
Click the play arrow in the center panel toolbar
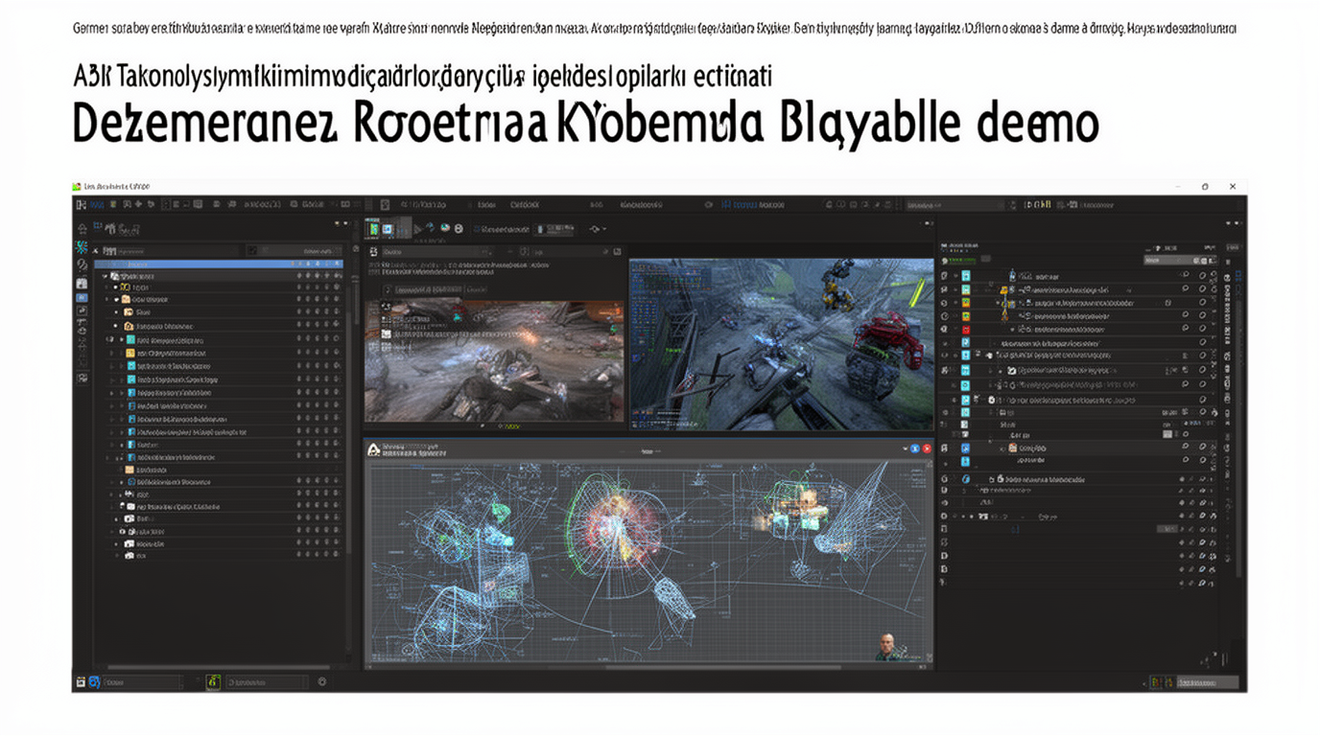coord(418,228)
